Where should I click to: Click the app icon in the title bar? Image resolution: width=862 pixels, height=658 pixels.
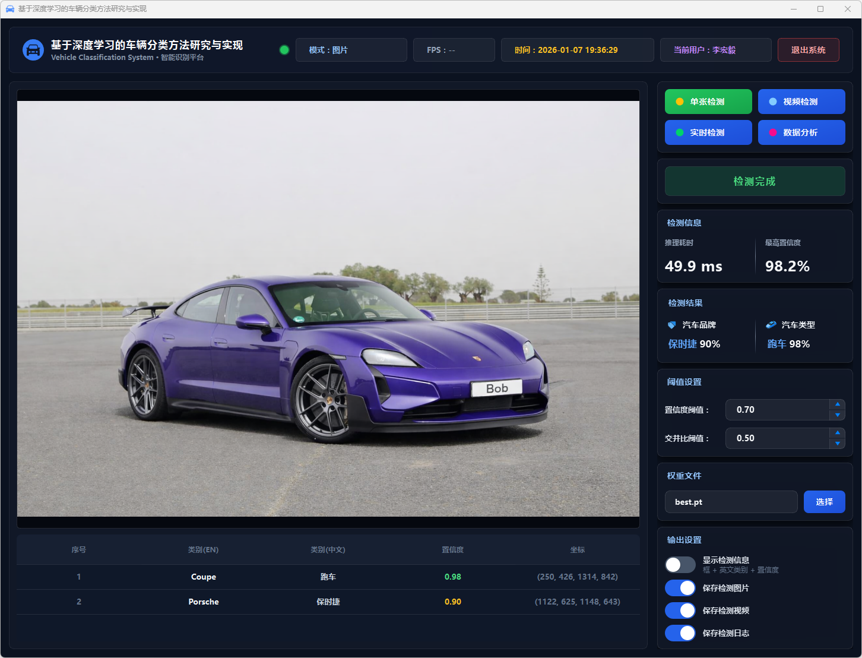[x=9, y=9]
